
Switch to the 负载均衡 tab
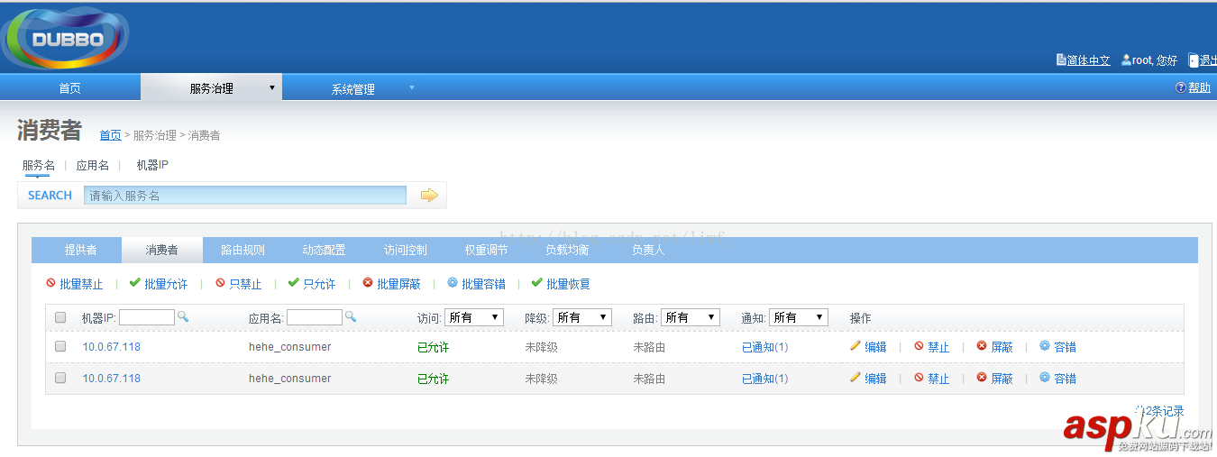coord(567,250)
